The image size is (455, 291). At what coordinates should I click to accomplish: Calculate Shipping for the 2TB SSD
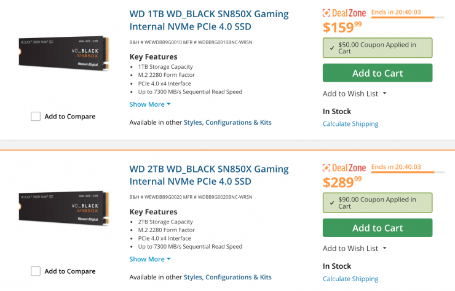(x=350, y=279)
